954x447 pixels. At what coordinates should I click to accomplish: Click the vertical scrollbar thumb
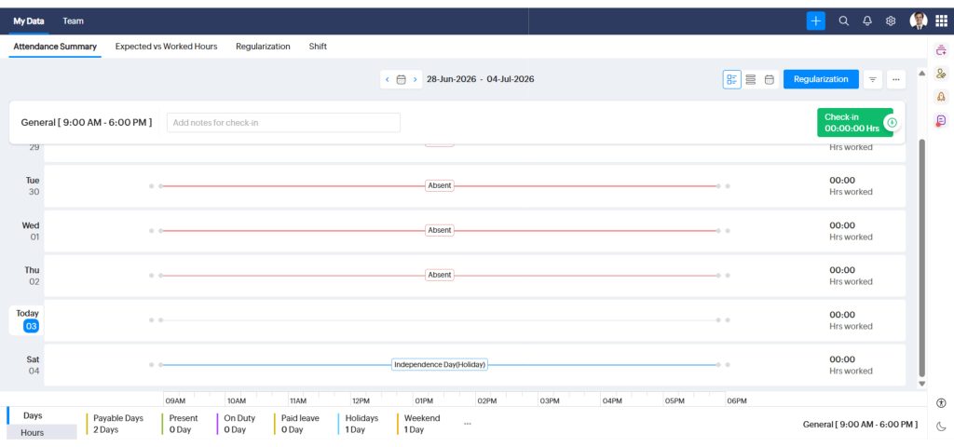click(x=921, y=258)
